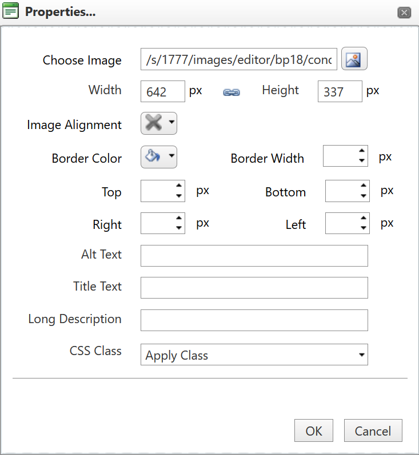The image size is (419, 455).
Task: Click the Image Alignment label
Action: (x=74, y=125)
